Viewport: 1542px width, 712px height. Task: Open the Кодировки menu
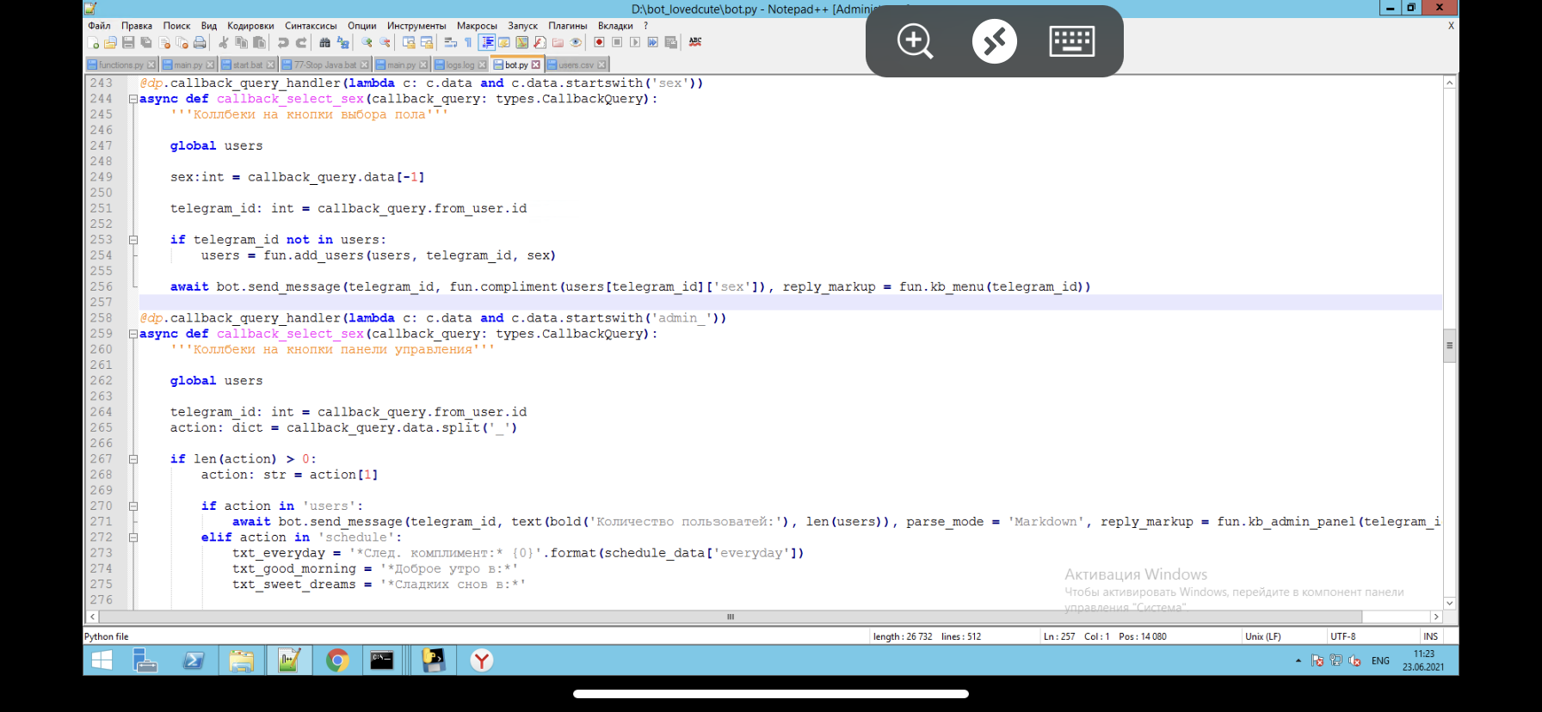250,26
